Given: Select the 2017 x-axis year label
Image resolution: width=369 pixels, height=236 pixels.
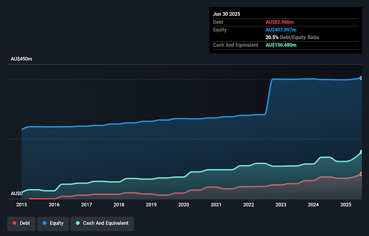Looking at the screenshot, I should tap(86, 205).
